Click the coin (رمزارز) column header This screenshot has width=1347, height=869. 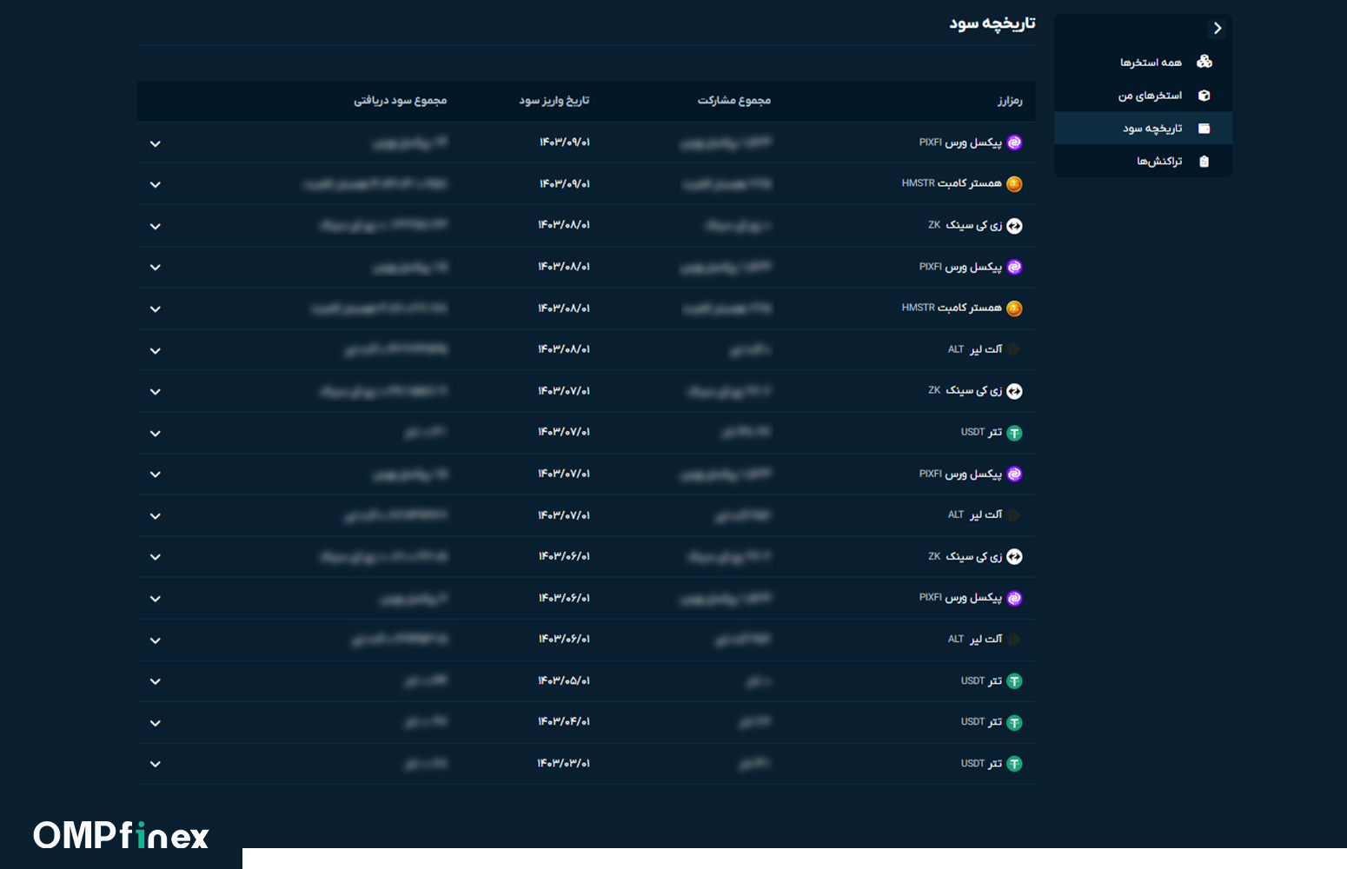click(x=1010, y=101)
